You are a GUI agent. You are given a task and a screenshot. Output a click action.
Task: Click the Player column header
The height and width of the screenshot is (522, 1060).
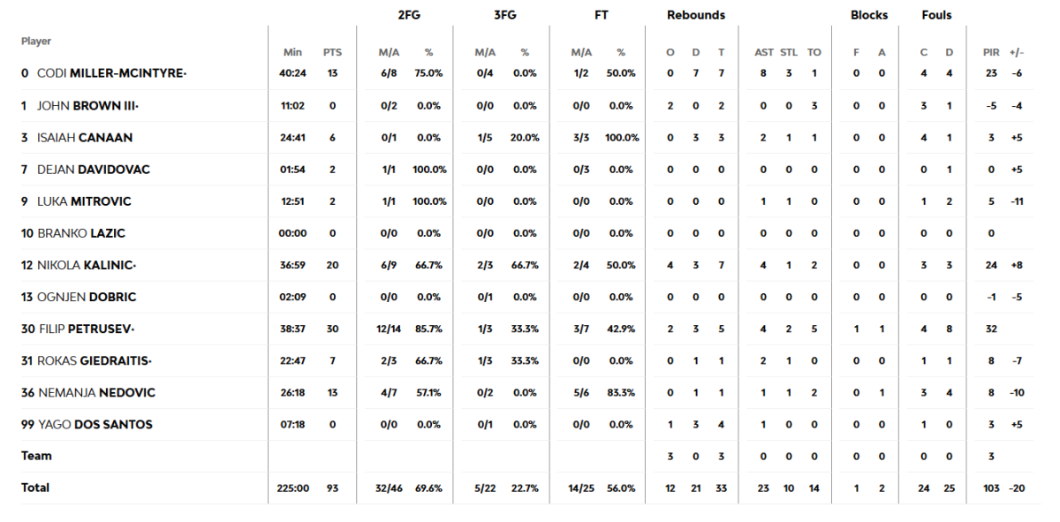pos(36,41)
